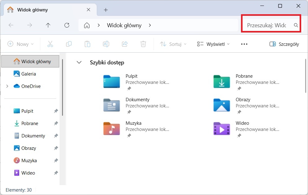The width and height of the screenshot is (308, 195).
Task: Click the Cut scissors icon in toolbar
Action: pyautogui.click(x=50, y=44)
